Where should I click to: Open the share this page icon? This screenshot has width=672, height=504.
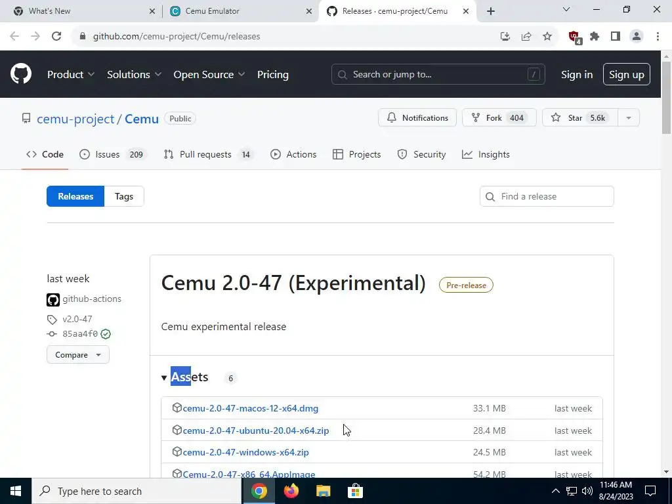(526, 37)
